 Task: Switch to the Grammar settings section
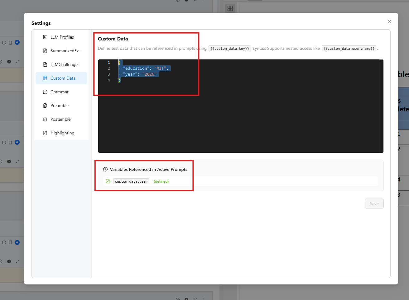[59, 91]
